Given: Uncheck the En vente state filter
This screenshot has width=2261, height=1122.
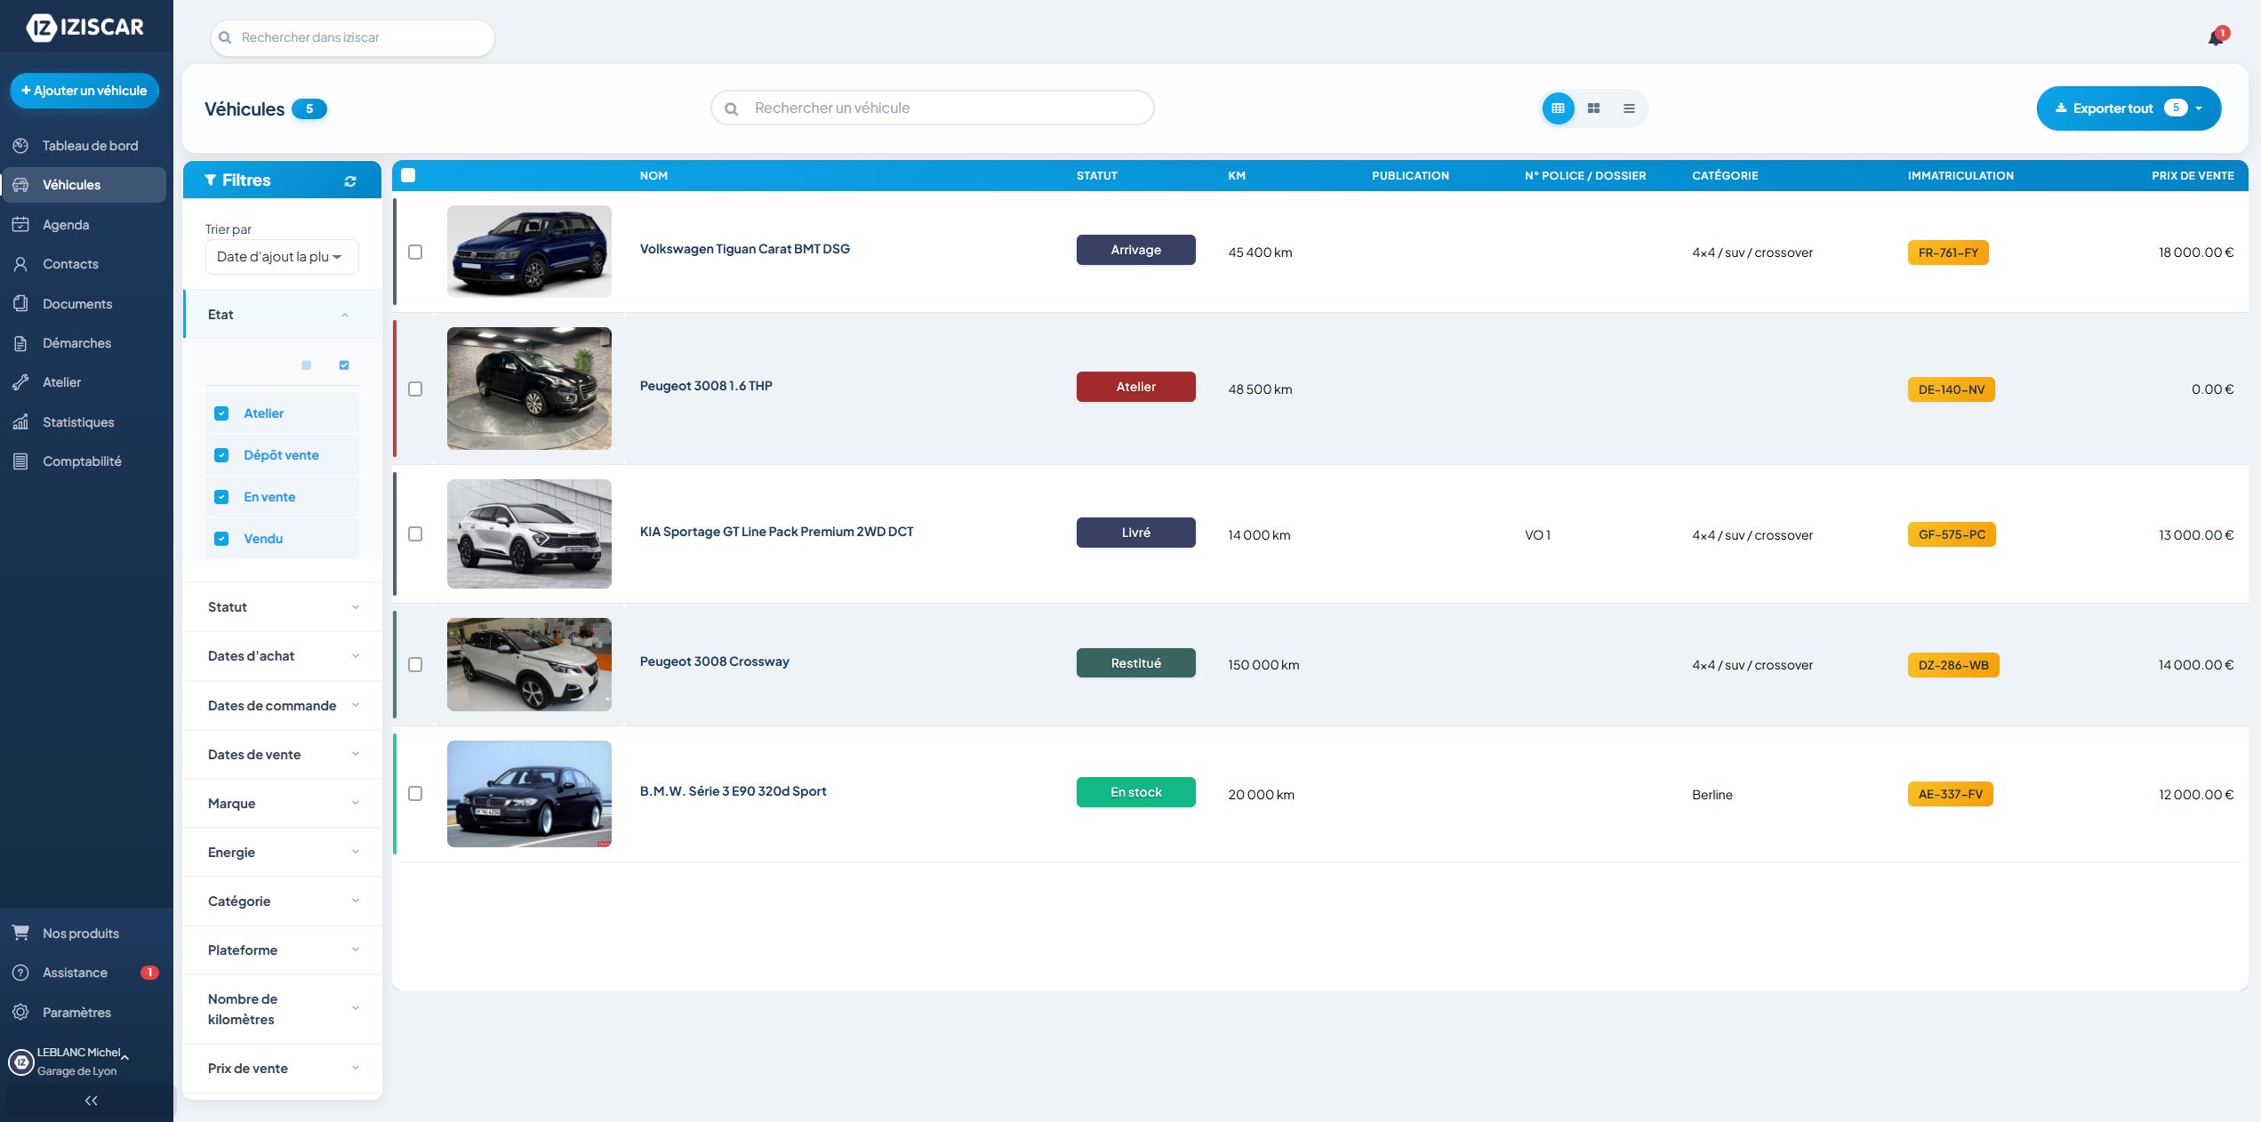Looking at the screenshot, I should click(x=221, y=497).
